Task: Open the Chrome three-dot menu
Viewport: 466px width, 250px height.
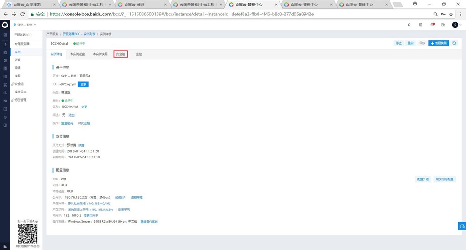Action: [460, 14]
